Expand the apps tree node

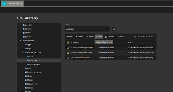[23, 45]
